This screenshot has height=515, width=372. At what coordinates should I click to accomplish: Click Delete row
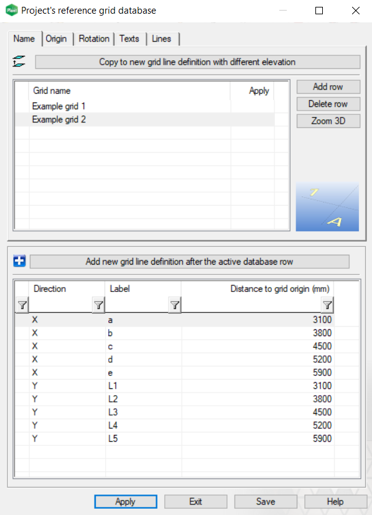coord(328,104)
